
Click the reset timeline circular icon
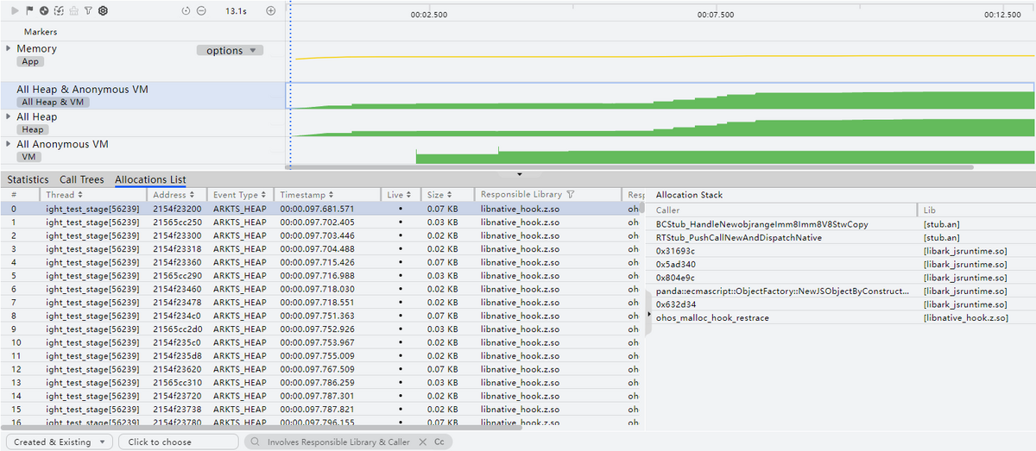(186, 10)
